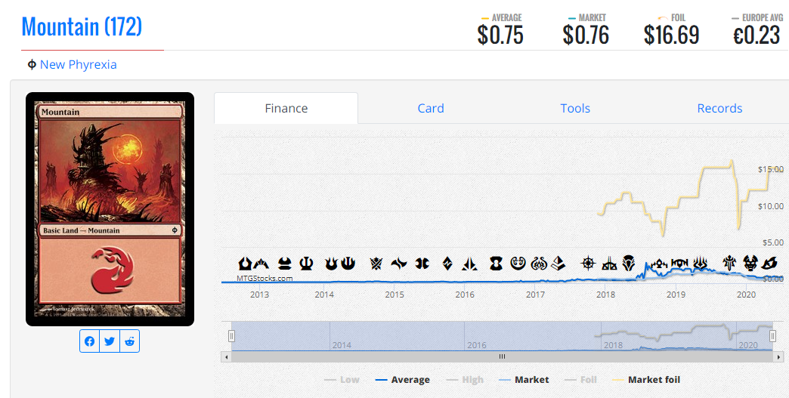Click Rivals of Ixalan set marker at 2018
This screenshot has height=398, width=789.
[609, 263]
